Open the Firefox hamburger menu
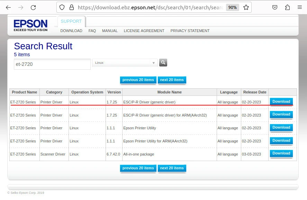This screenshot has height=200, width=307. pos(300,7)
